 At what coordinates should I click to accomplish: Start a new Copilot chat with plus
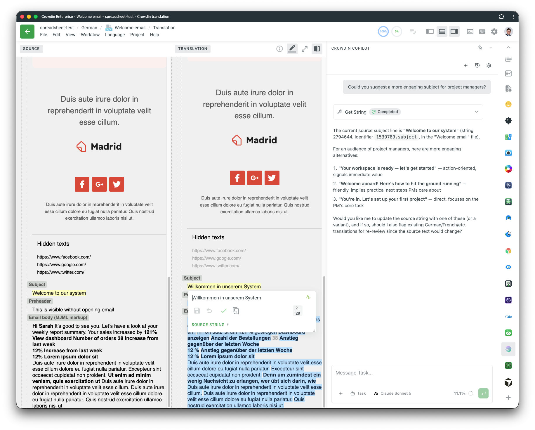pyautogui.click(x=466, y=65)
